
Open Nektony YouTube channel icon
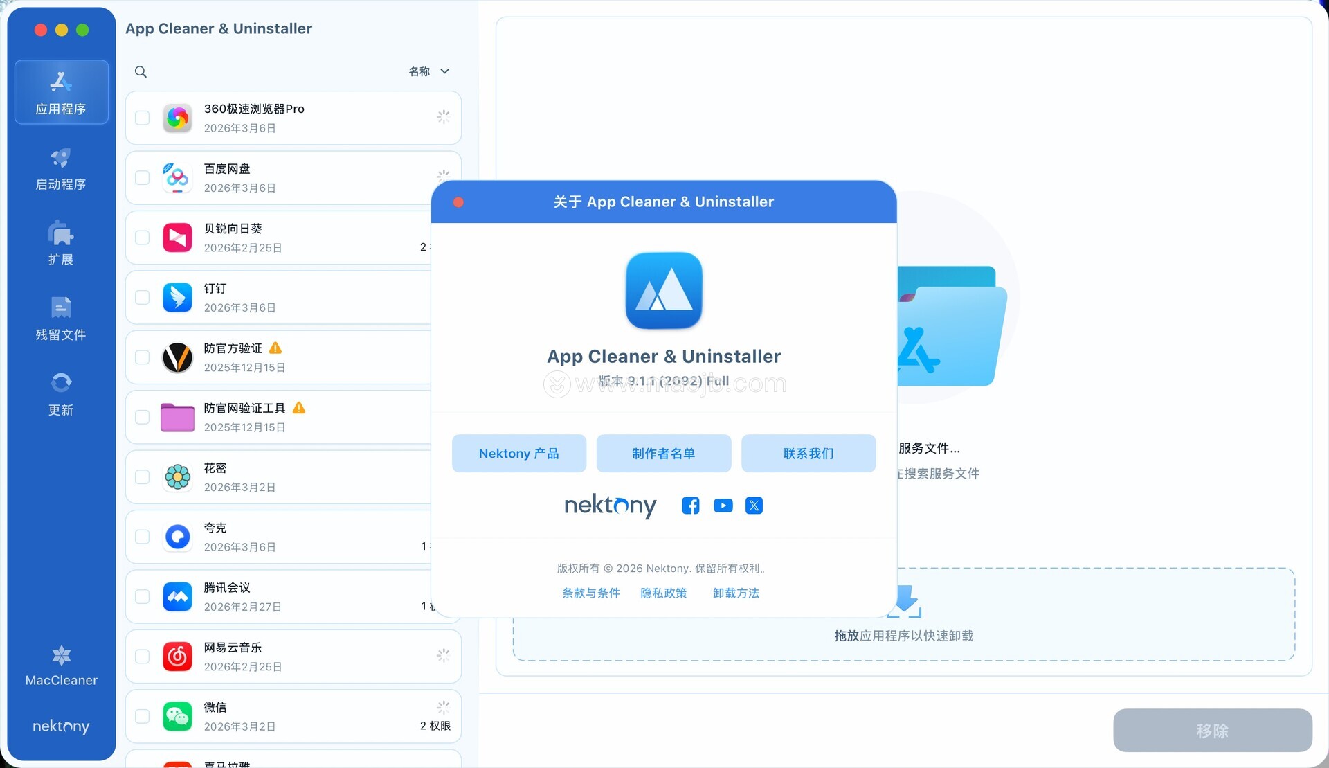click(723, 506)
